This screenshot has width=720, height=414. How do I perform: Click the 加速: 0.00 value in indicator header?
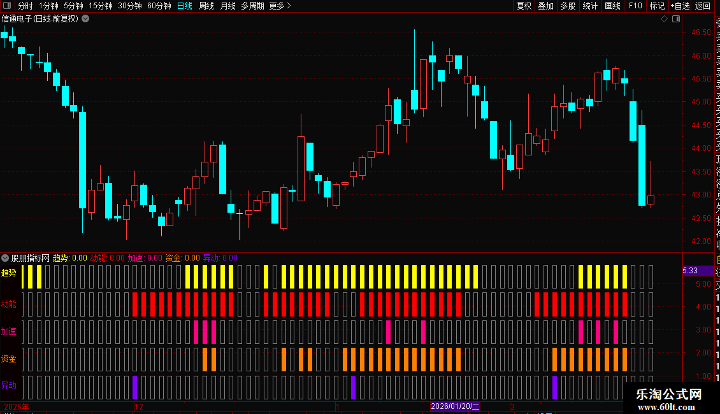[145, 258]
